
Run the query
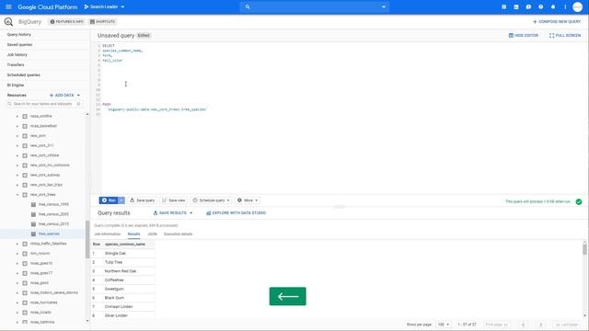109,200
